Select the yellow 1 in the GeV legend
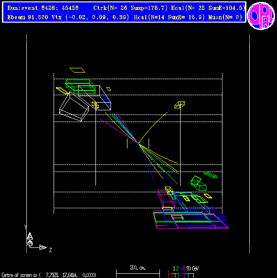The height and width of the screenshot is (278, 277). 174,269
